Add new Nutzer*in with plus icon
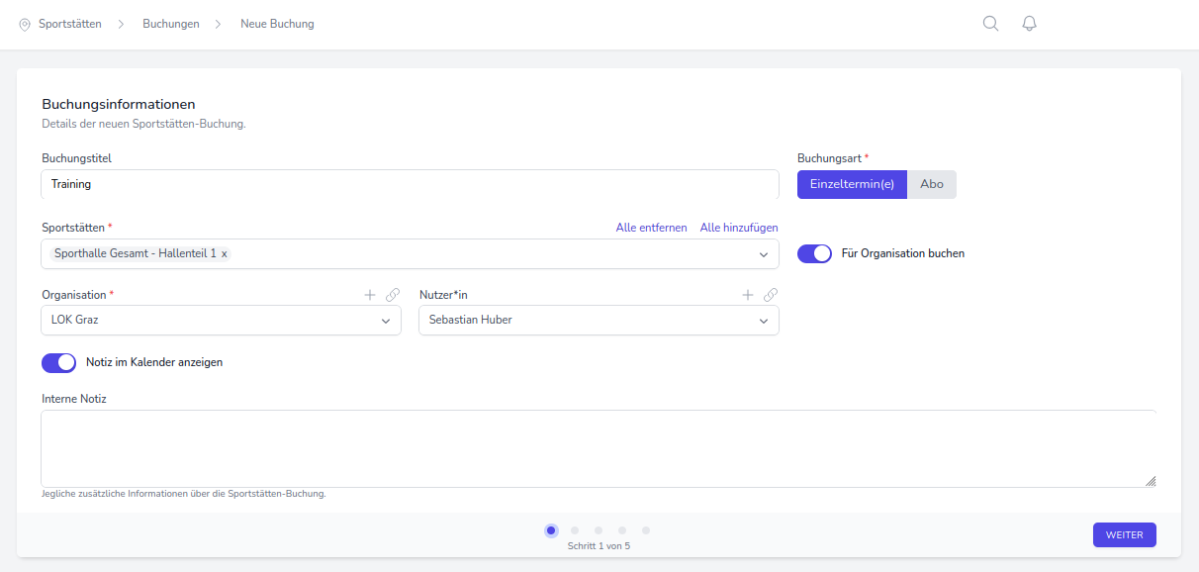Image resolution: width=1199 pixels, height=572 pixels. [x=748, y=295]
